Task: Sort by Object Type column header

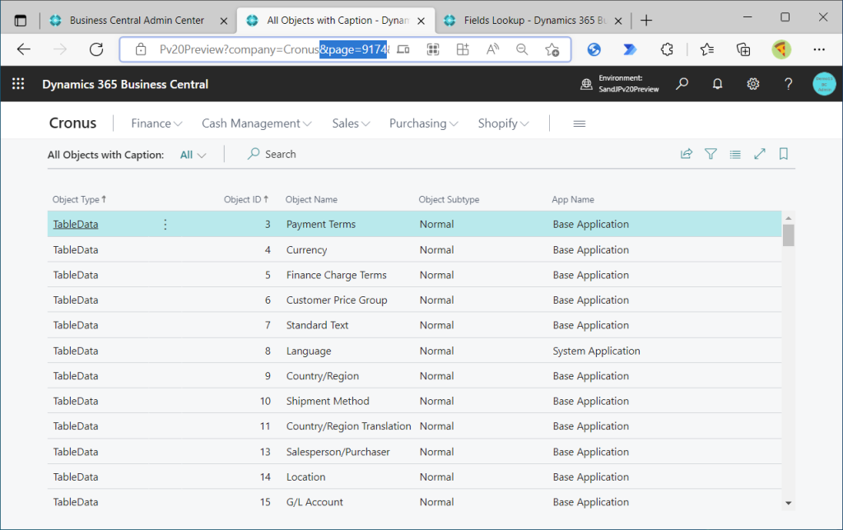Action: point(80,199)
